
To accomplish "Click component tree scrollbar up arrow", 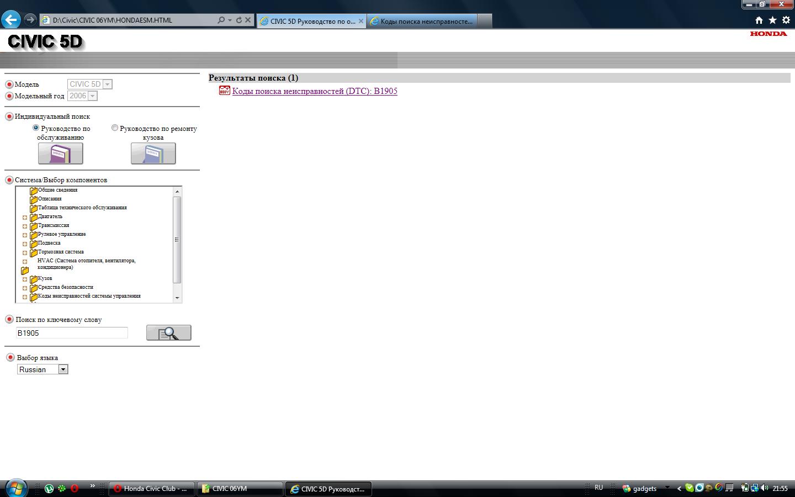I will [x=177, y=192].
